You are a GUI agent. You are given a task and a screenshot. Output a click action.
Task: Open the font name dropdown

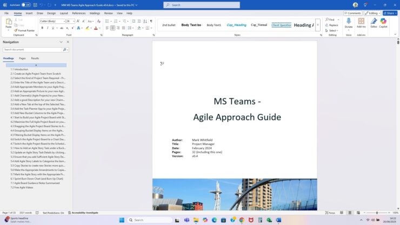pos(64,21)
